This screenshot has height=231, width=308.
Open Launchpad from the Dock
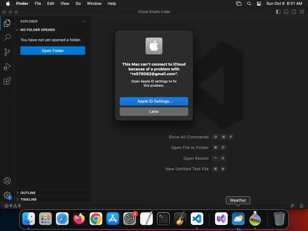45,219
